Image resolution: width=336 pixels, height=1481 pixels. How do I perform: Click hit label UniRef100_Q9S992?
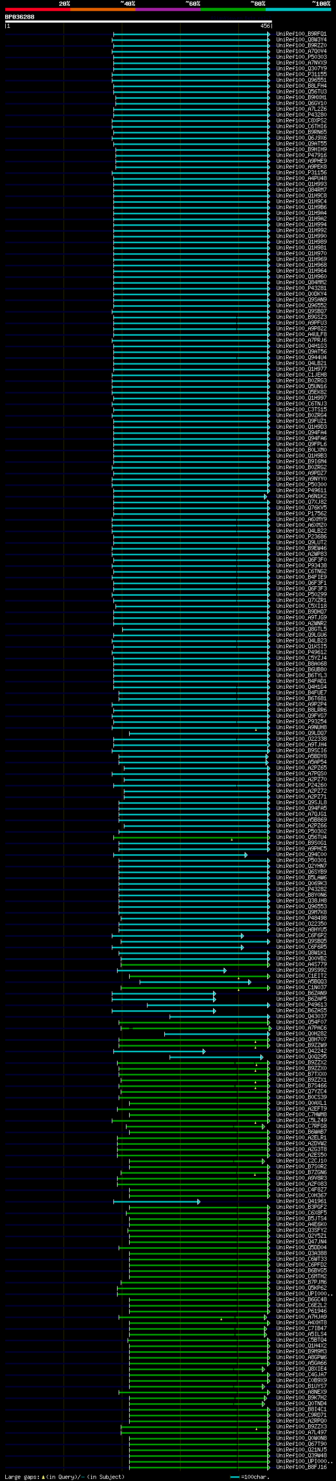(301, 970)
